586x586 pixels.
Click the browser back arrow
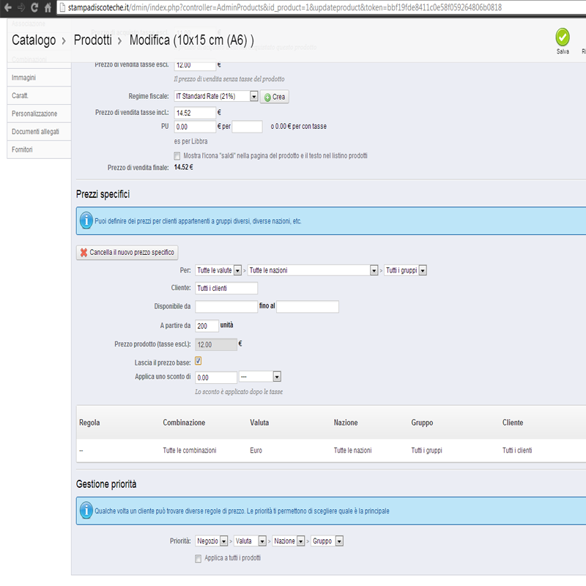click(7, 7)
